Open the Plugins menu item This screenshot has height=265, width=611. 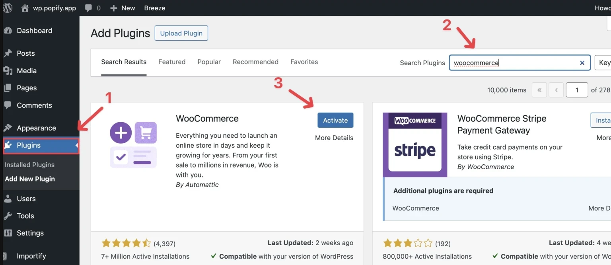pos(41,146)
